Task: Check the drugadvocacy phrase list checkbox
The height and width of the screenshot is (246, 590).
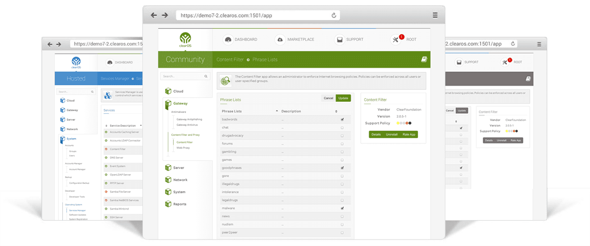Action: click(x=342, y=135)
